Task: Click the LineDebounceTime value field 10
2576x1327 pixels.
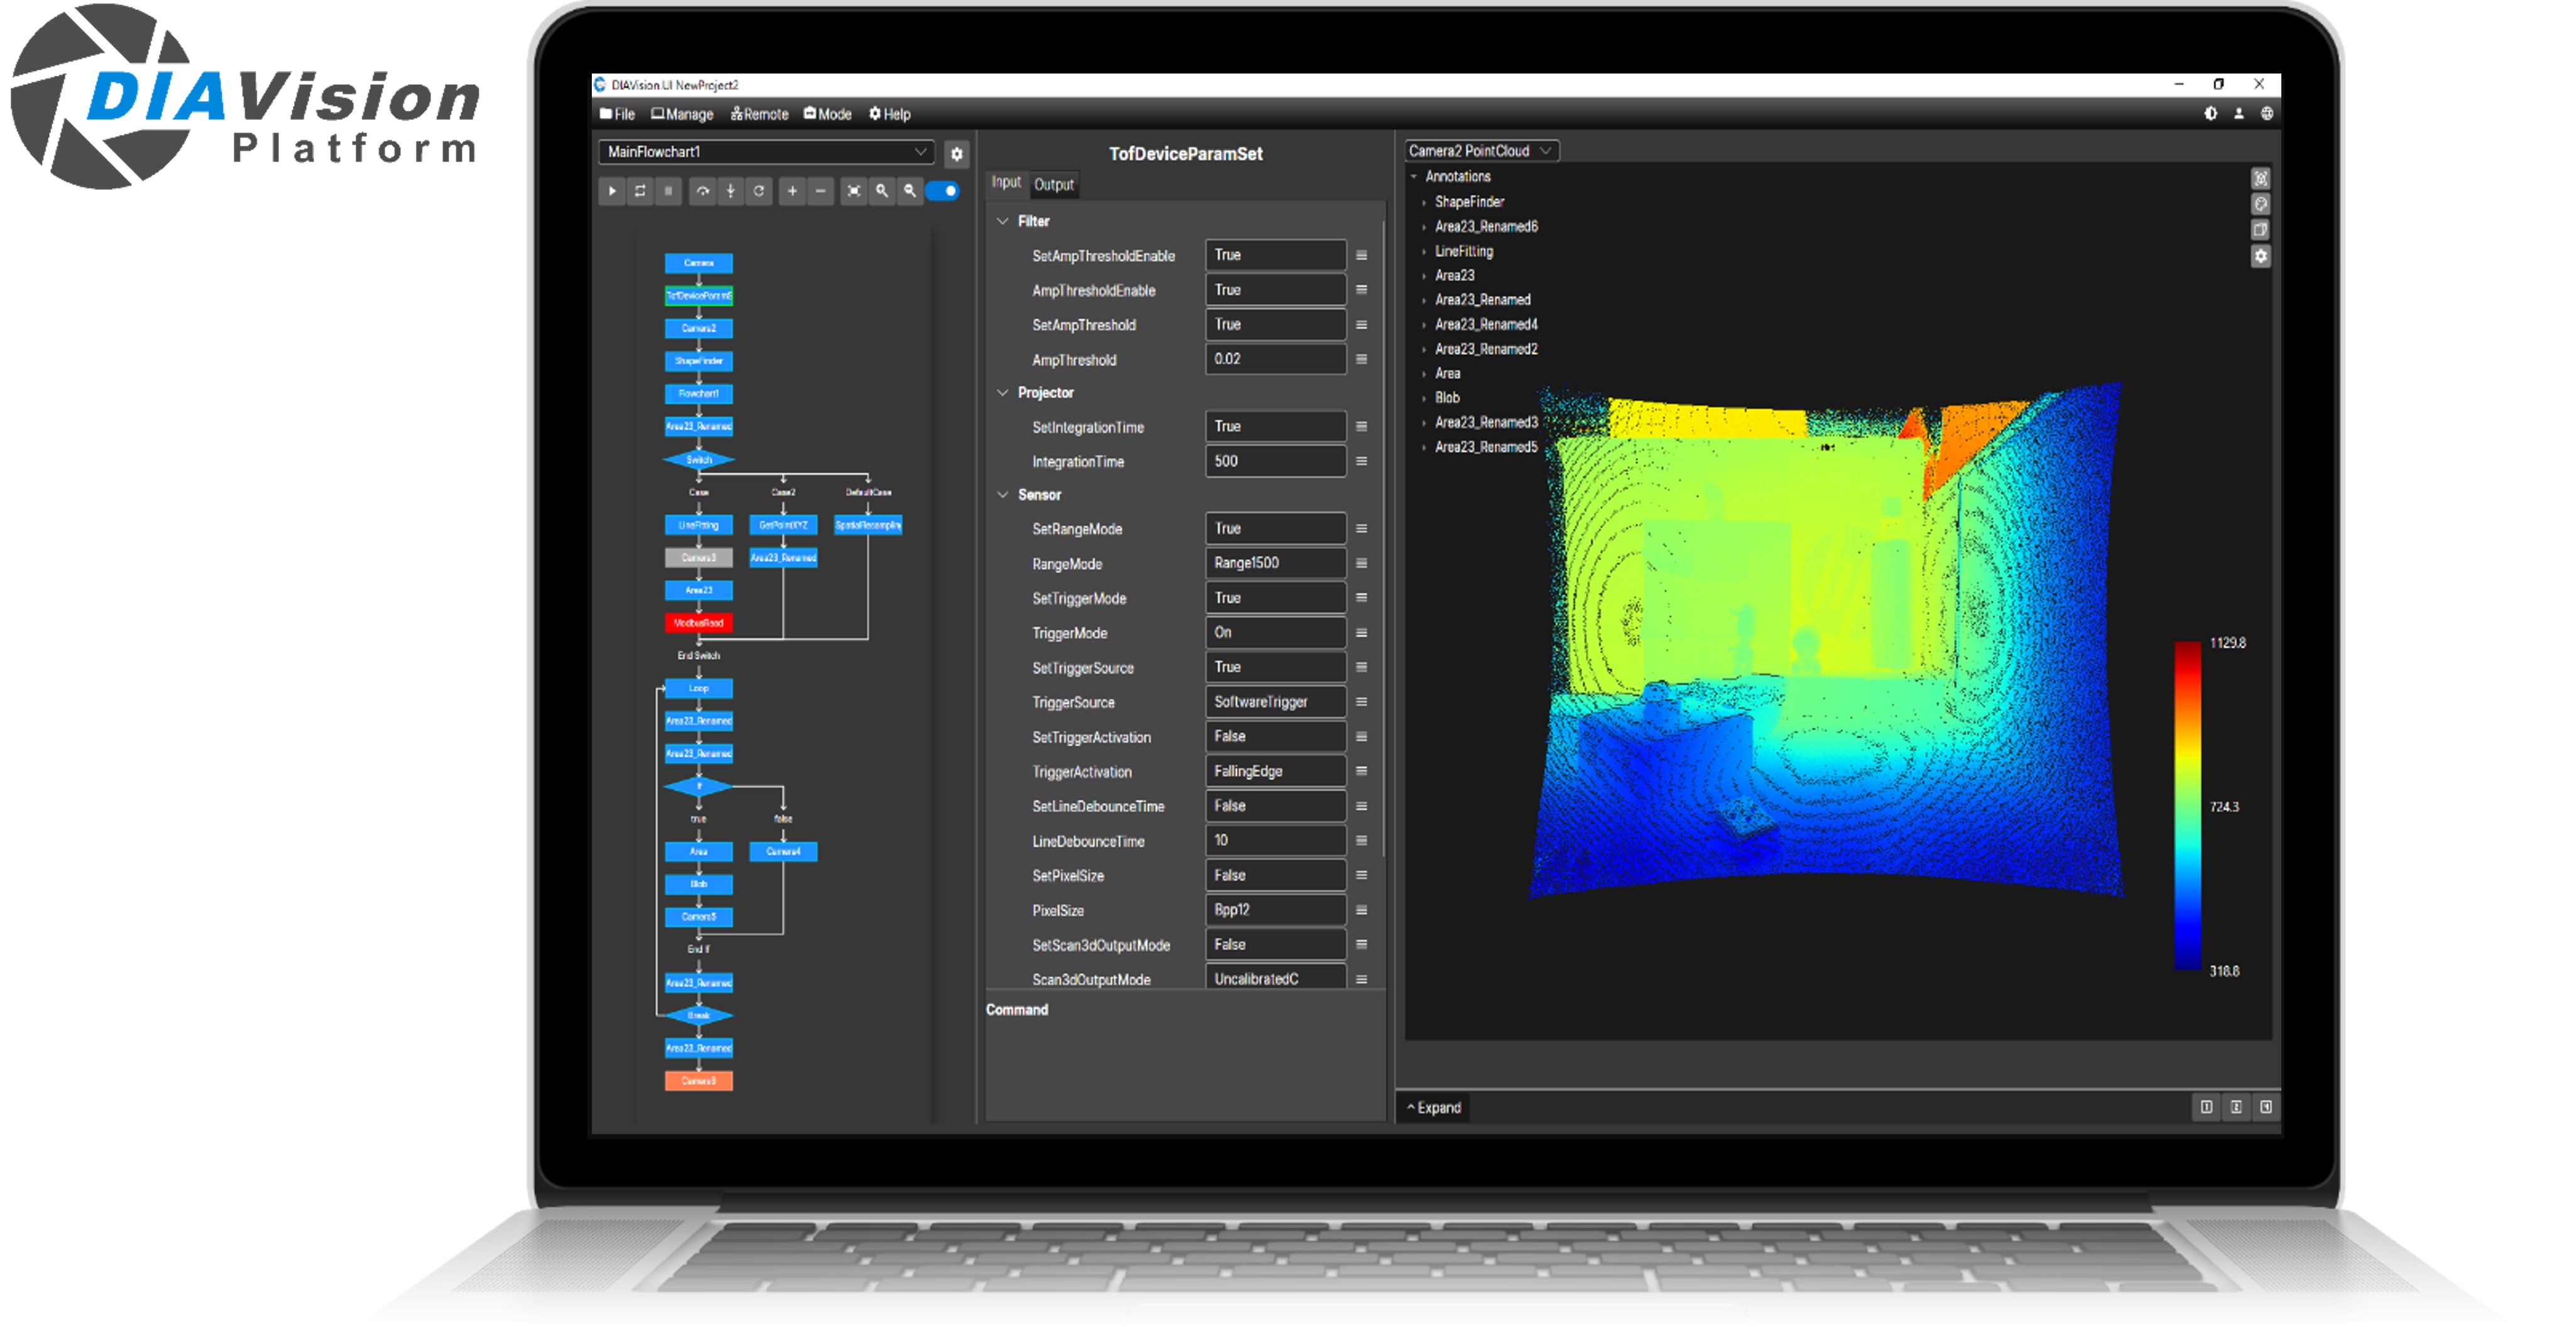Action: coord(1275,841)
